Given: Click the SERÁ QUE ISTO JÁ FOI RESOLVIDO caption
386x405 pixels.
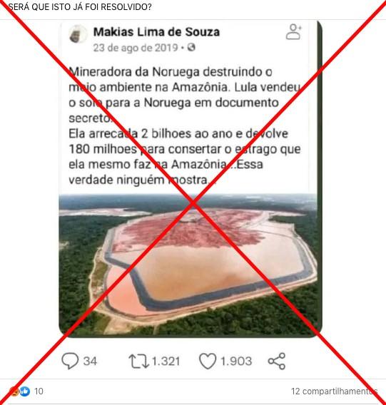Looking at the screenshot, I should click(80, 7).
